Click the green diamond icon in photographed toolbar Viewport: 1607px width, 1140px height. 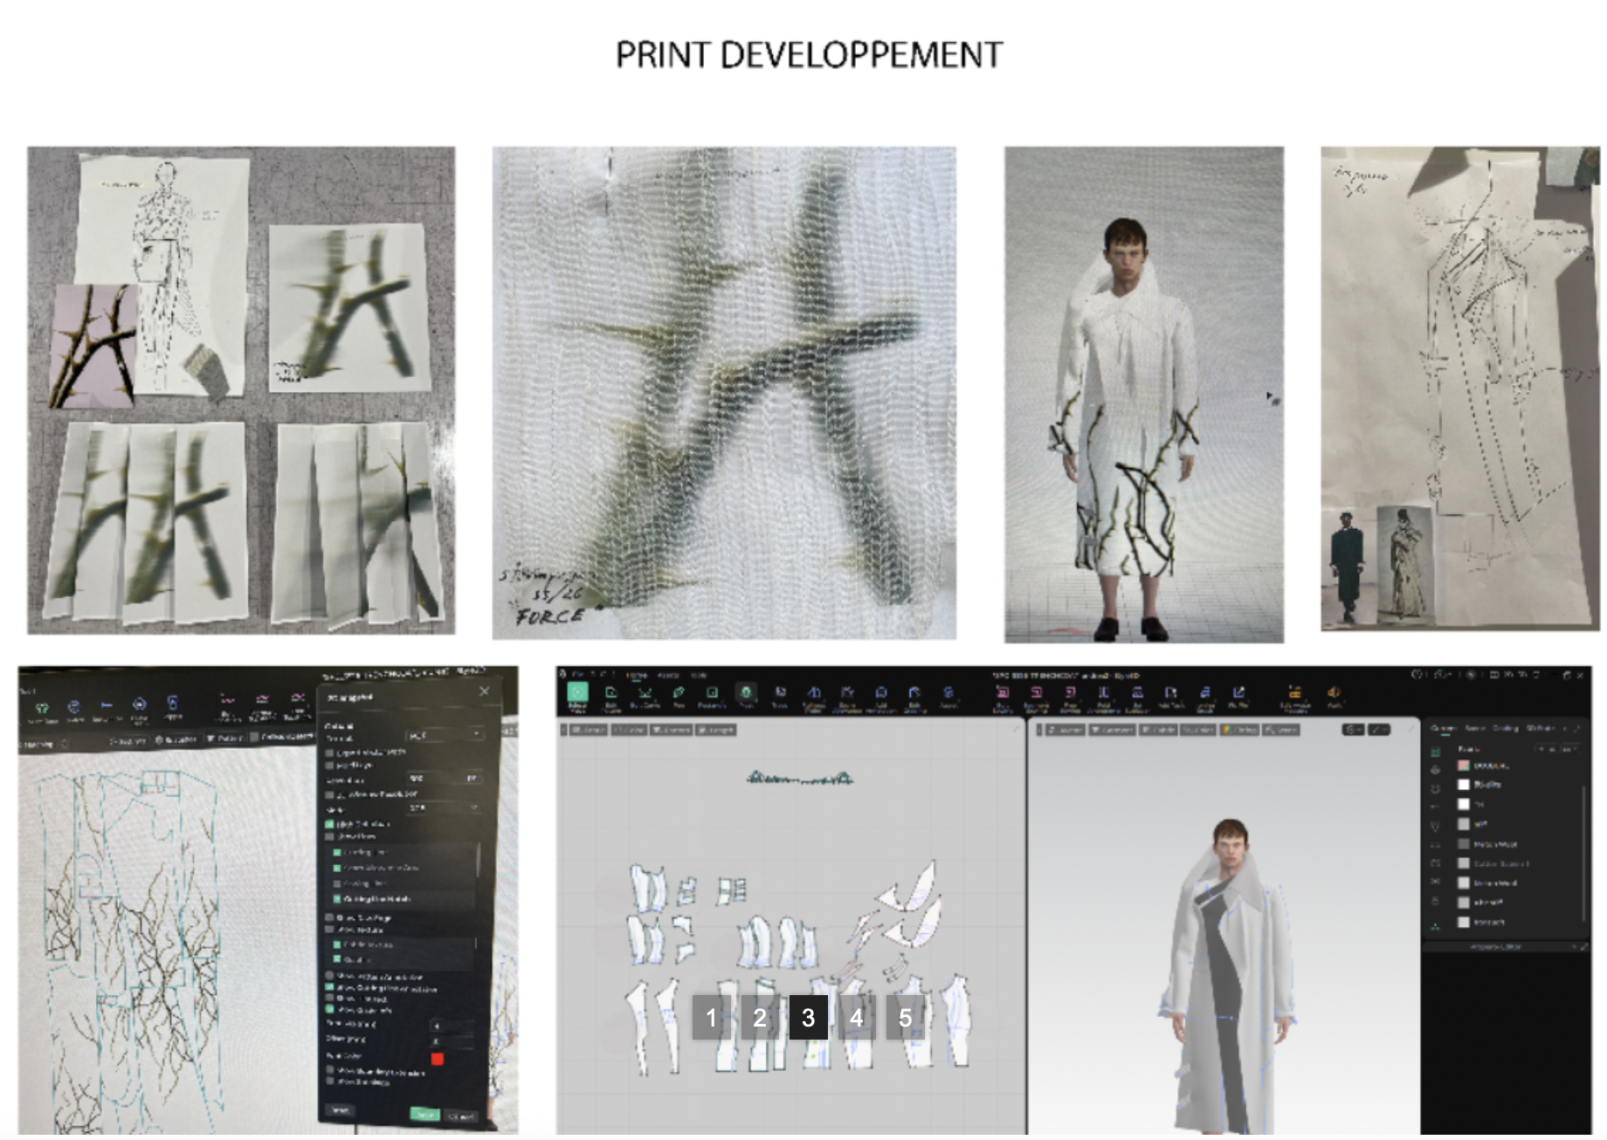click(x=41, y=708)
